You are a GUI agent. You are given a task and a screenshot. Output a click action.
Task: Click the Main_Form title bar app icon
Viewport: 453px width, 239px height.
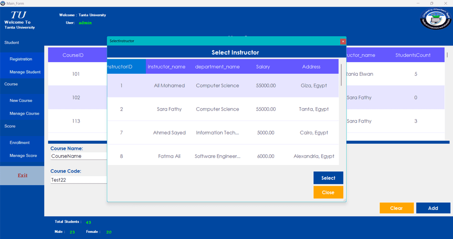[x=3, y=3]
